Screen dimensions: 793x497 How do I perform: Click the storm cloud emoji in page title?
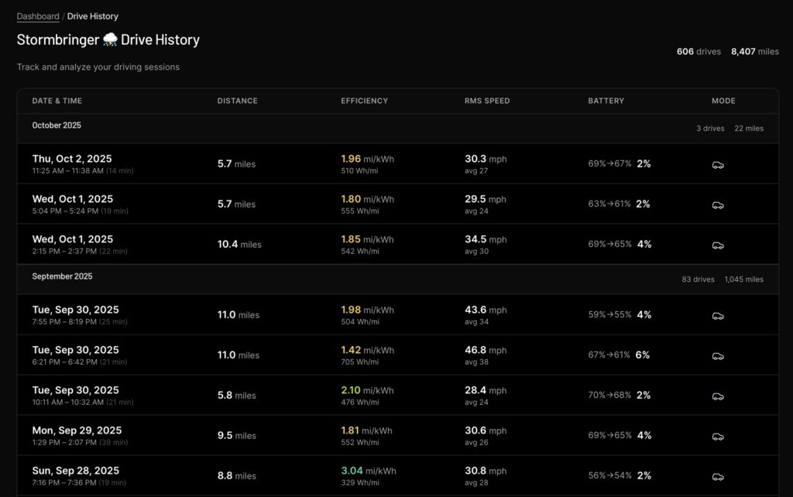(x=110, y=40)
